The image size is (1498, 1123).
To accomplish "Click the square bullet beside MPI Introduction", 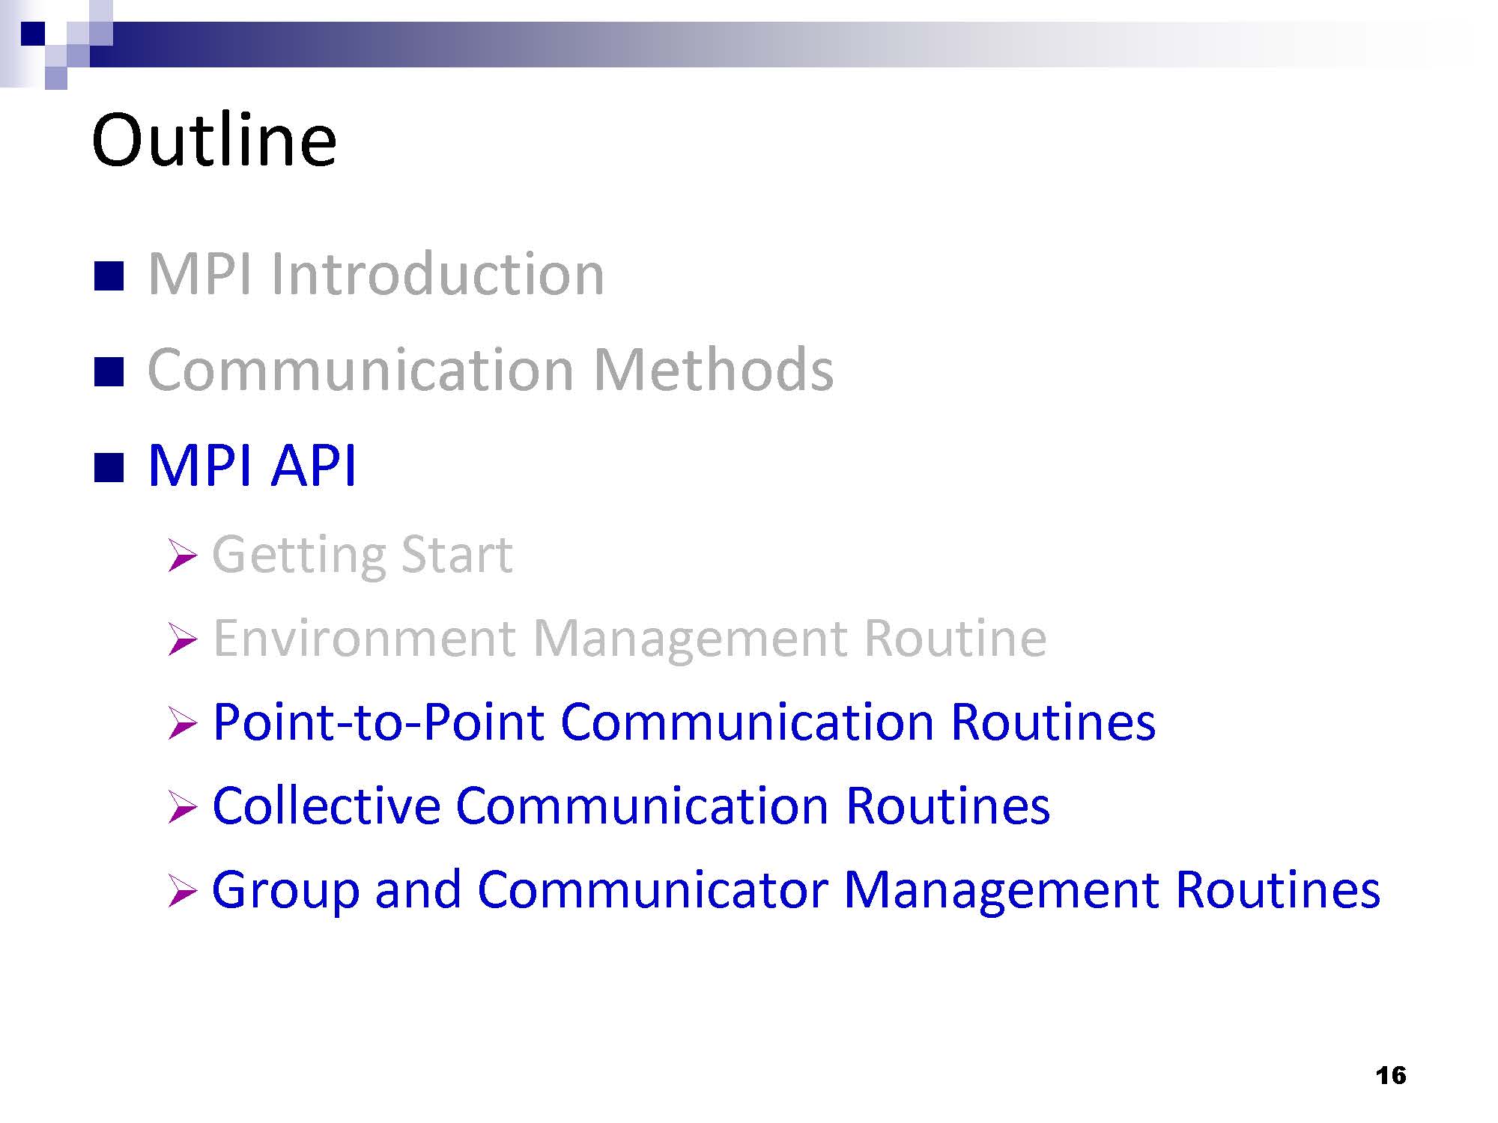I will pyautogui.click(x=109, y=276).
